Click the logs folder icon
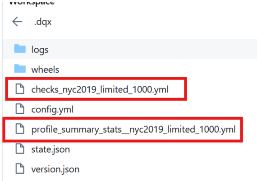The image size is (257, 181). tap(20, 49)
